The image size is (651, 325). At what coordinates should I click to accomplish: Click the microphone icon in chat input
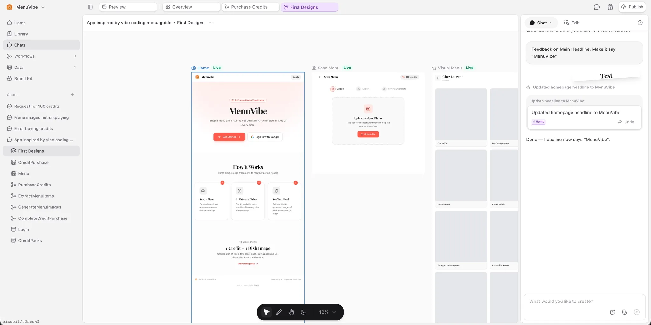point(624,312)
